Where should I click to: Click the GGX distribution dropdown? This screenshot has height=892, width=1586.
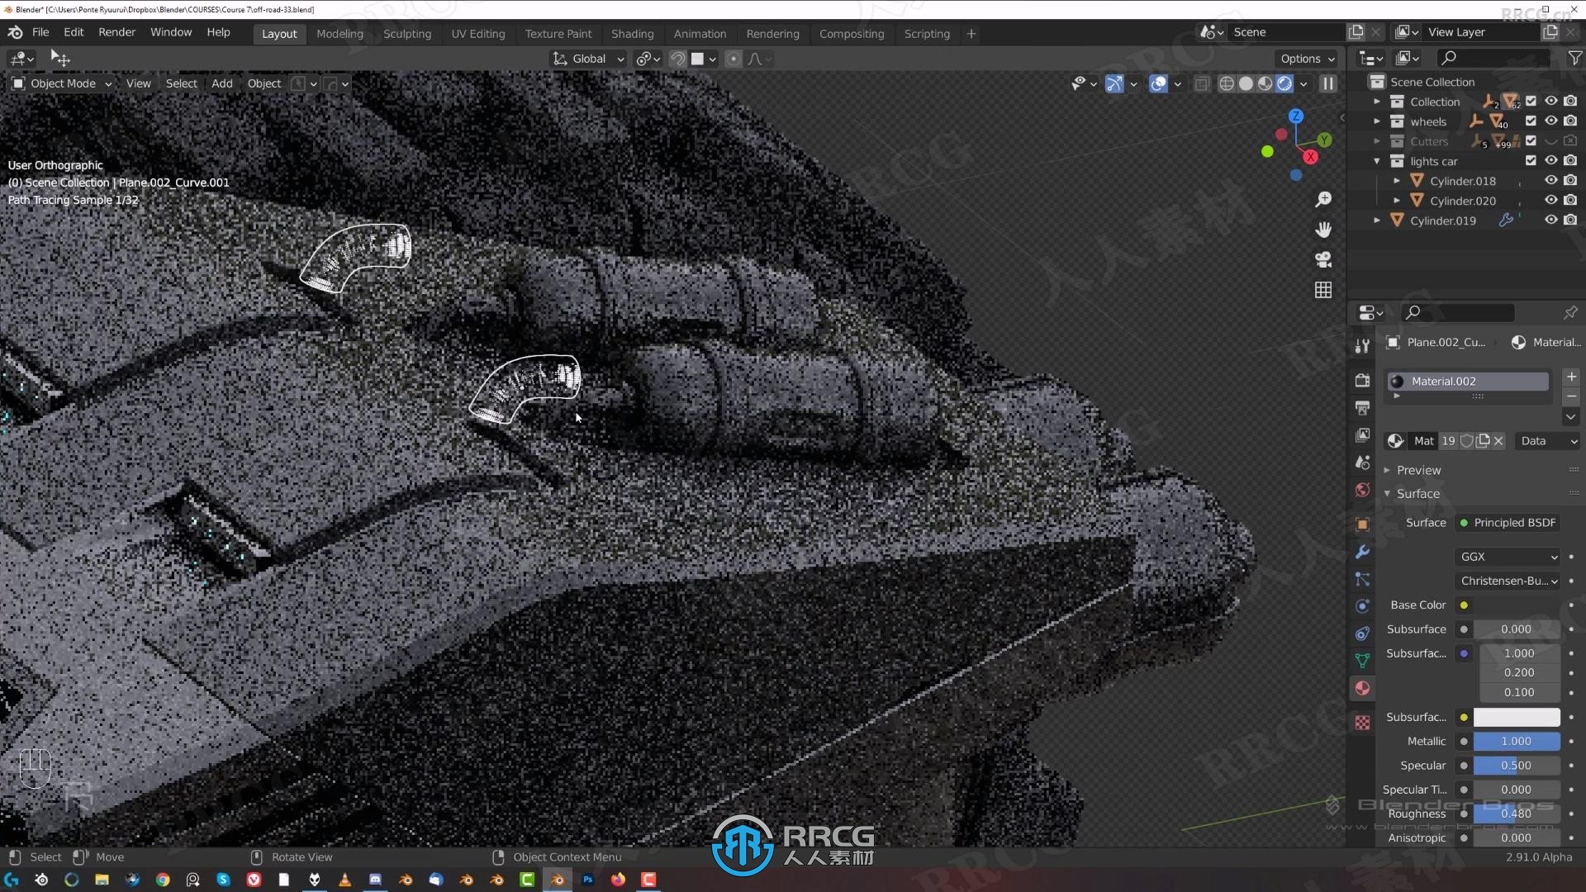point(1507,556)
